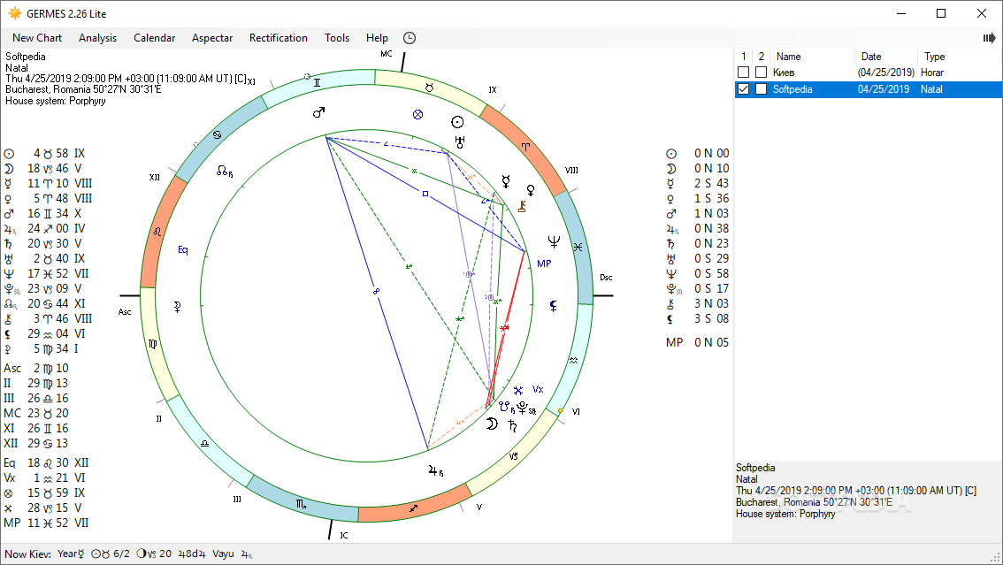Open the Calendar menu

154,38
